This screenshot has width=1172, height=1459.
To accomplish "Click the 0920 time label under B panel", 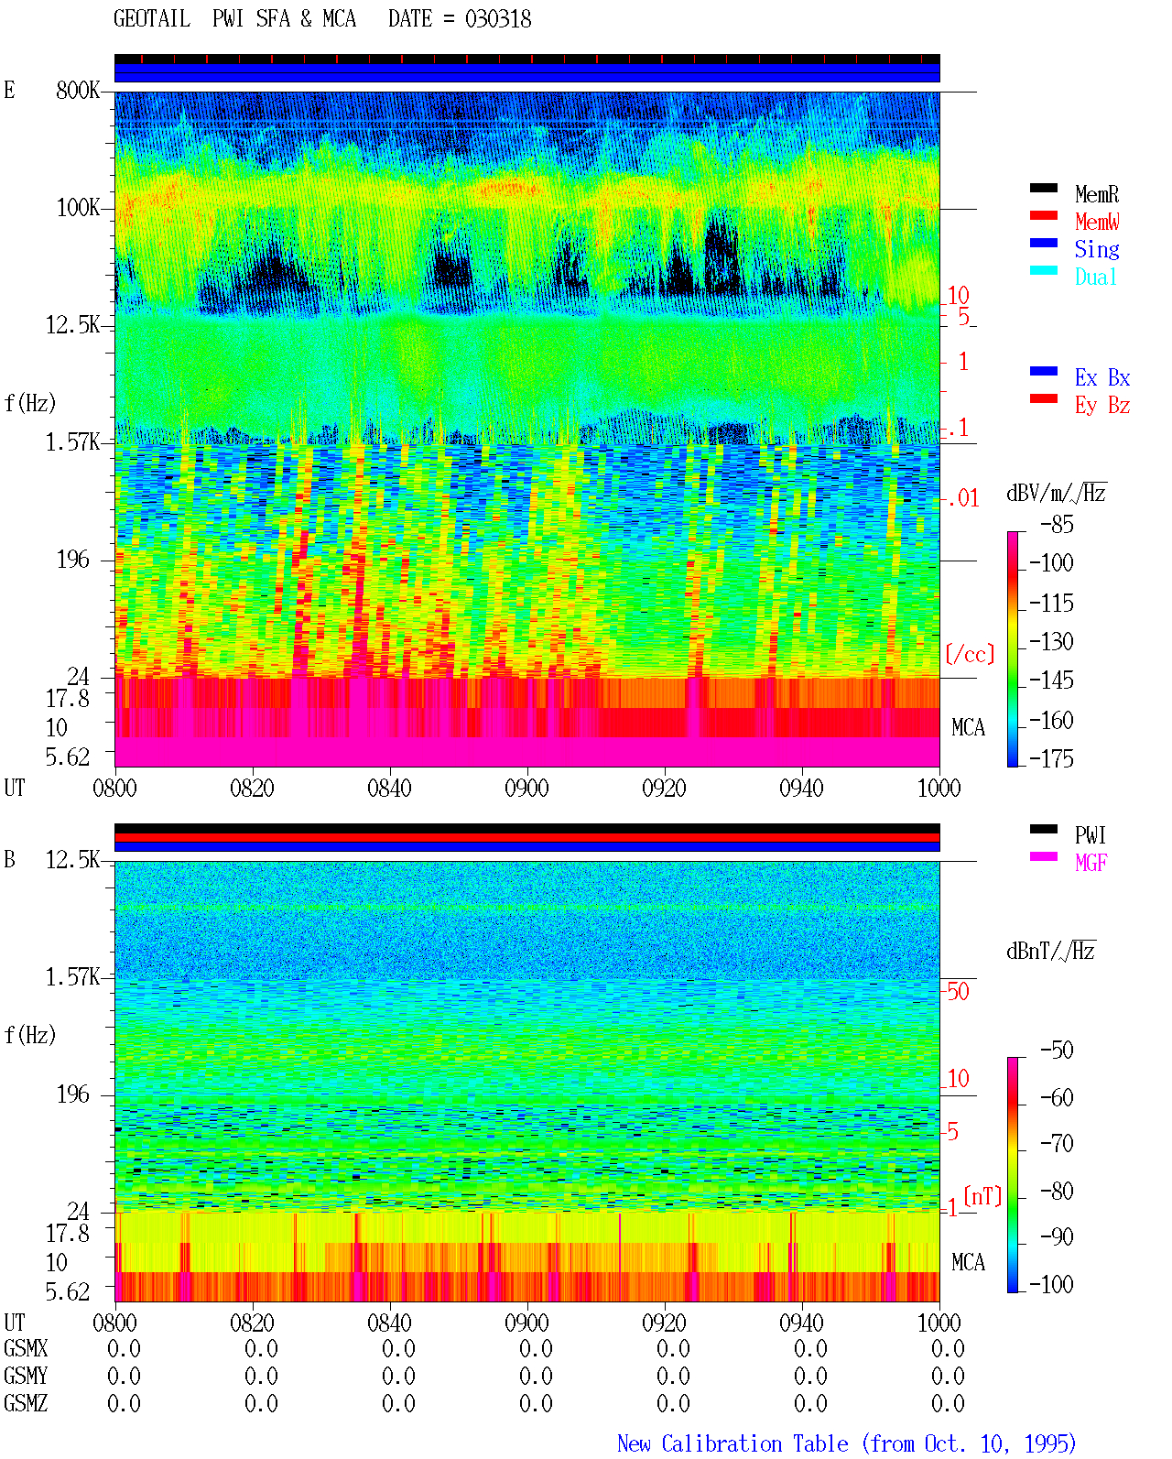I will (x=664, y=1323).
